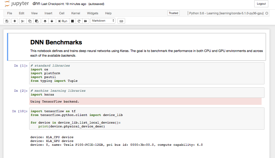Run the selected cell
The image size is (275, 158).
pos(63,21)
